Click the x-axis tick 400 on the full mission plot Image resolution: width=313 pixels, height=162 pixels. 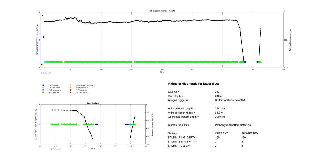click(283, 70)
